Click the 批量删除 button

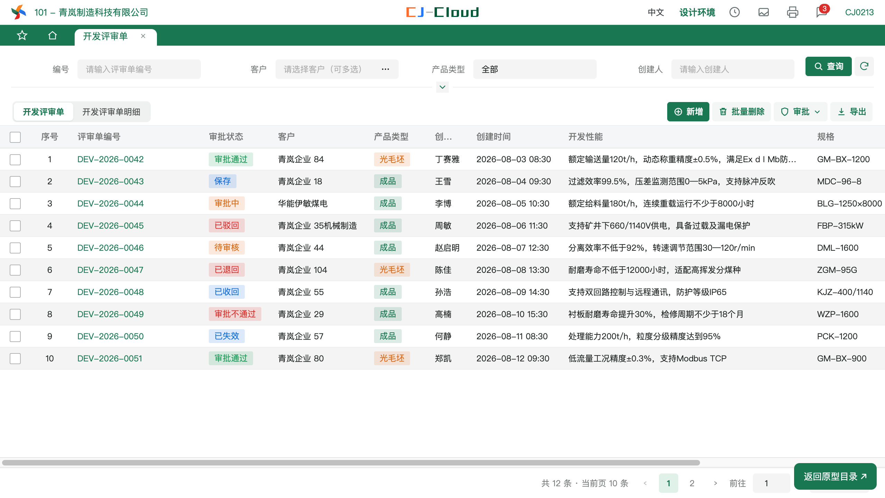(x=742, y=112)
